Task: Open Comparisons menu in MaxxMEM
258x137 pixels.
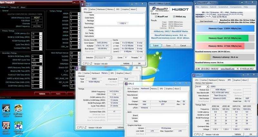Action: pyautogui.click(x=236, y=7)
